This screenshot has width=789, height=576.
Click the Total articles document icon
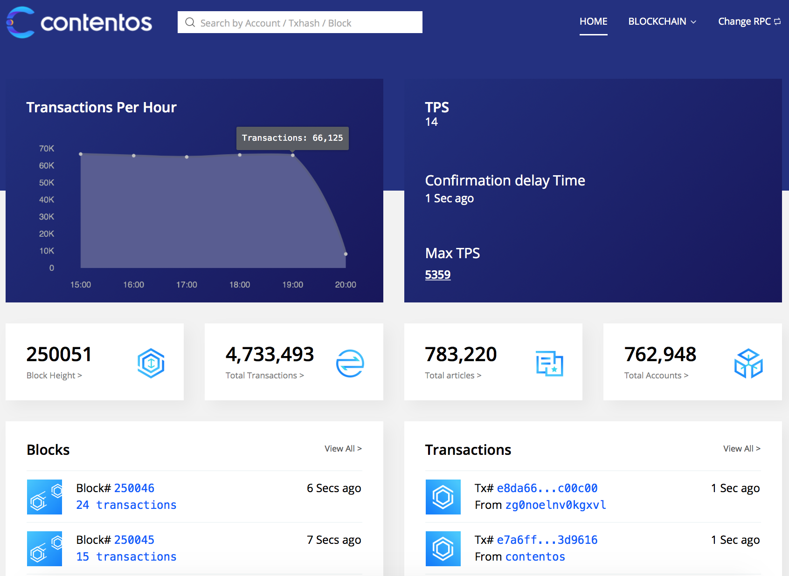550,363
